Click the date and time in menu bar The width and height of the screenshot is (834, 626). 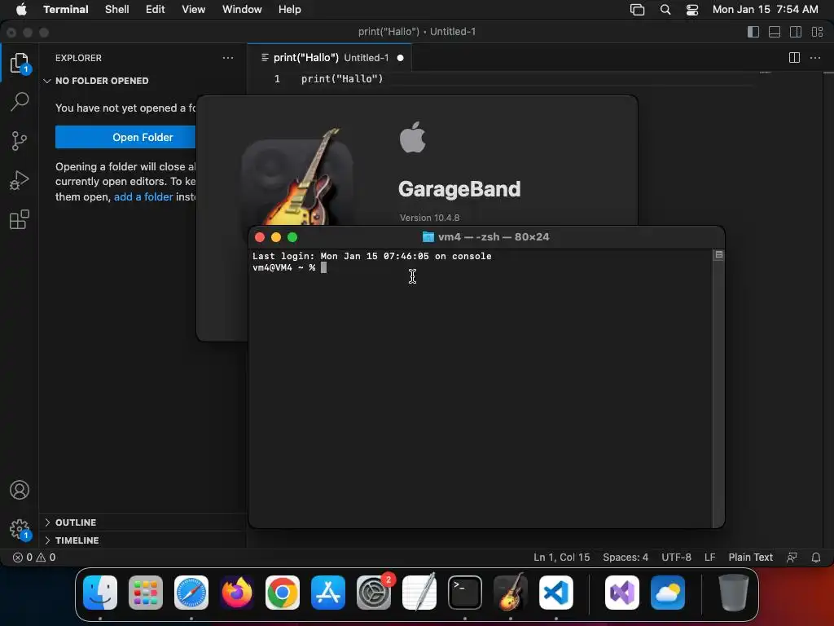(766, 10)
